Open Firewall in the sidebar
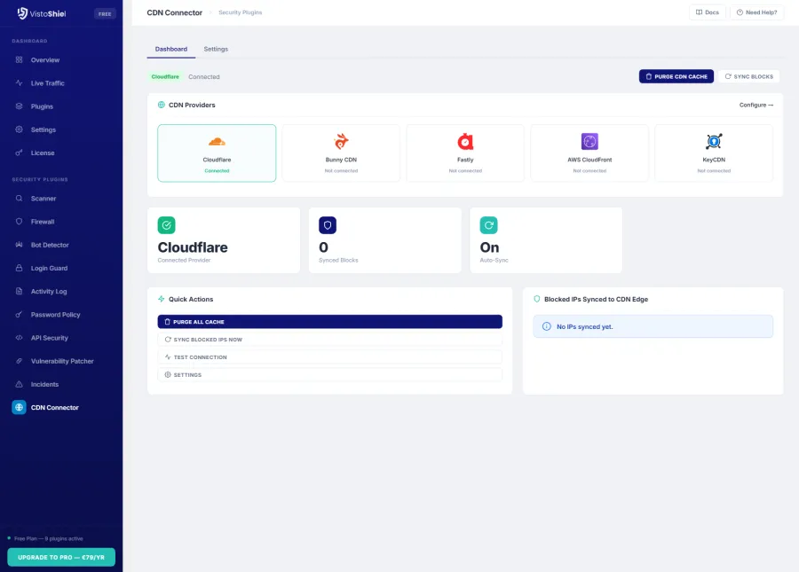 43,222
